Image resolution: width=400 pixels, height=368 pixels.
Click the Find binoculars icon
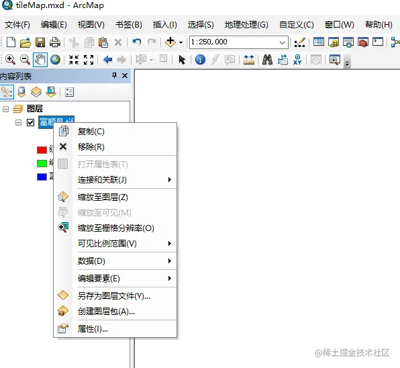coord(267,60)
